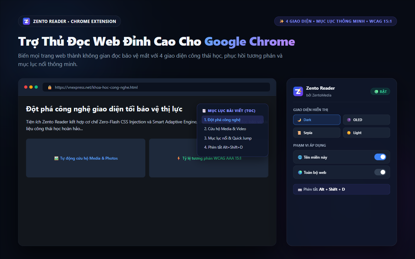Click the MỤC LỤC BÀI VIẾT (TOC) heading
The width and height of the screenshot is (415, 259).
point(231,111)
